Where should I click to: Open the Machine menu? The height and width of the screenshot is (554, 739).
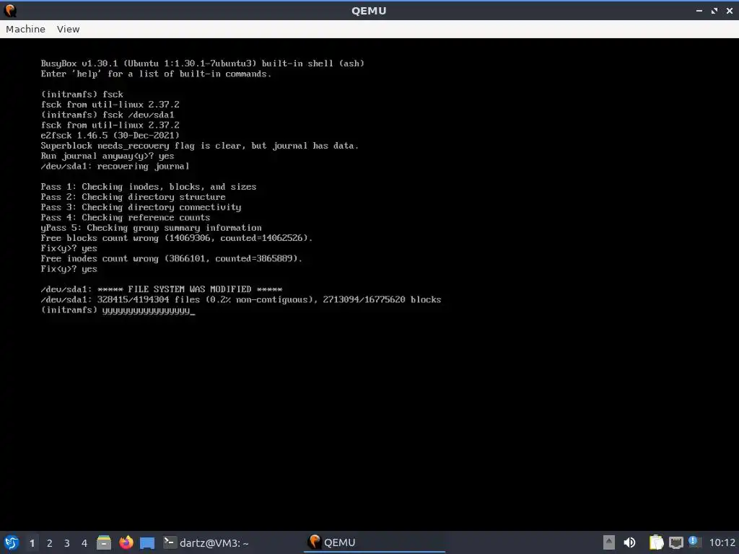click(x=25, y=29)
